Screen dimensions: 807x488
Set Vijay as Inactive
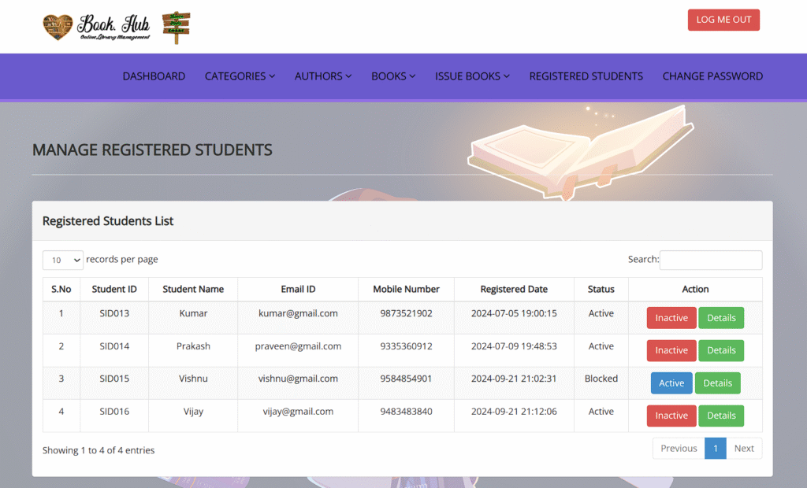point(671,416)
